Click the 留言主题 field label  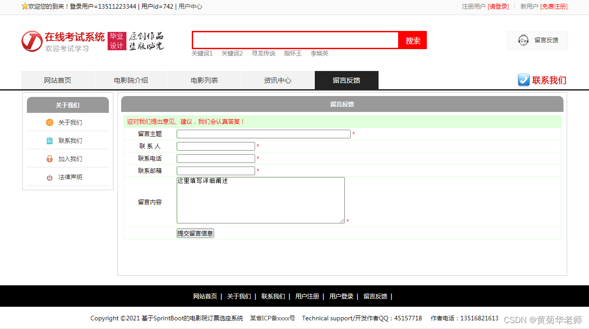pos(150,134)
